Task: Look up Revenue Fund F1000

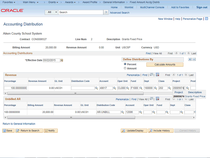Action: tap(141, 88)
